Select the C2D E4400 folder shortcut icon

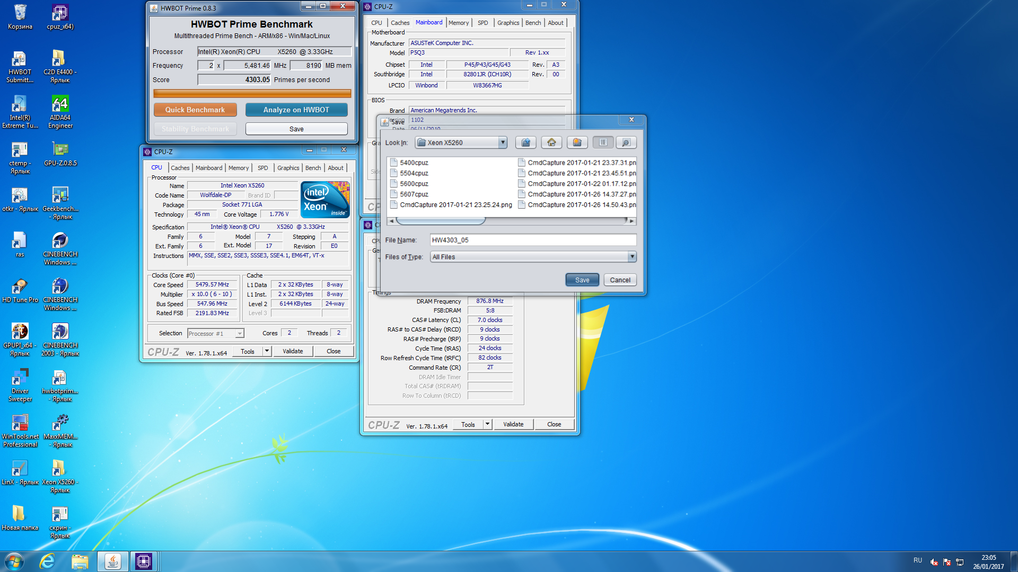[x=60, y=67]
